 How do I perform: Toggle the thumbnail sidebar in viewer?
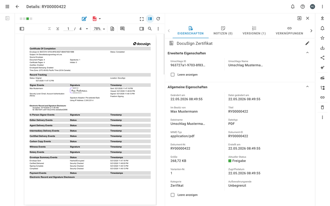tap(22, 29)
